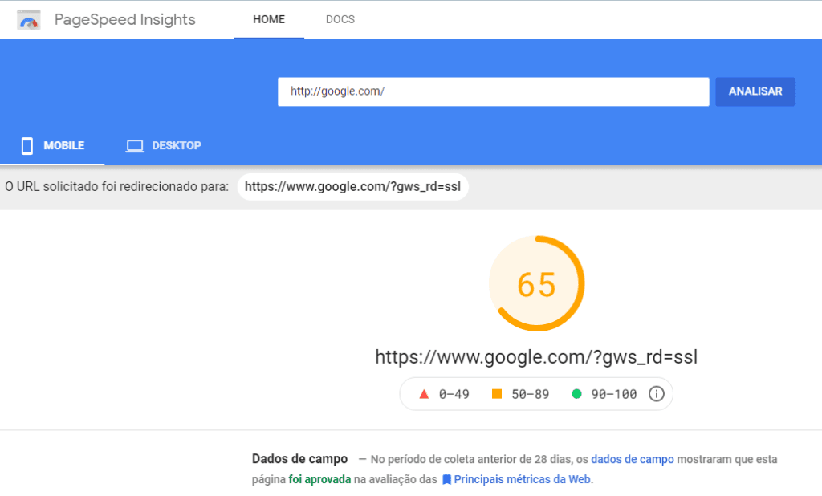Switch to the DESKTOP results tab
The image size is (822, 496).
pyautogui.click(x=164, y=145)
